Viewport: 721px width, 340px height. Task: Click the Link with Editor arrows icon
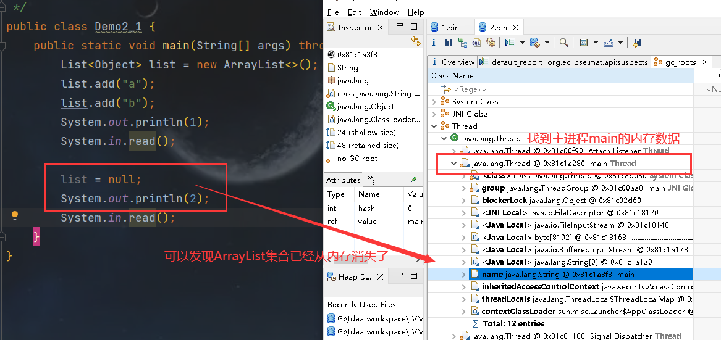coord(416,41)
